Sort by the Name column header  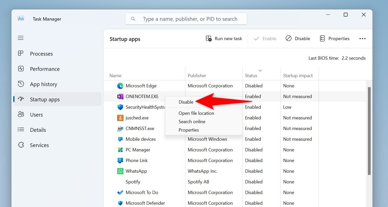pos(115,76)
